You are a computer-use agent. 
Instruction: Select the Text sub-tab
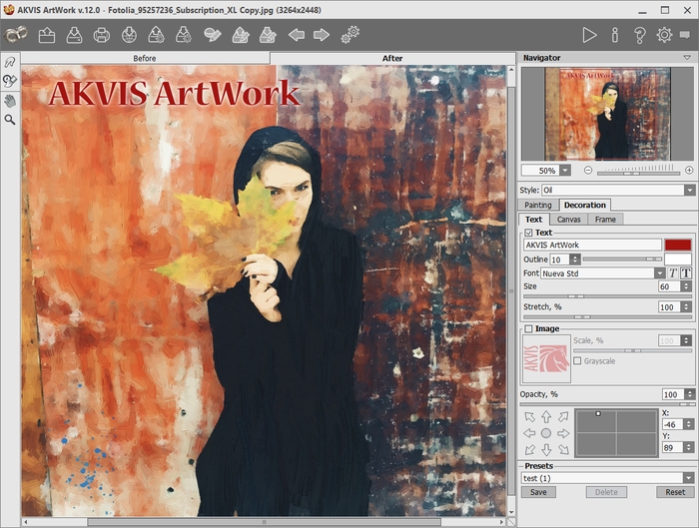pos(533,220)
